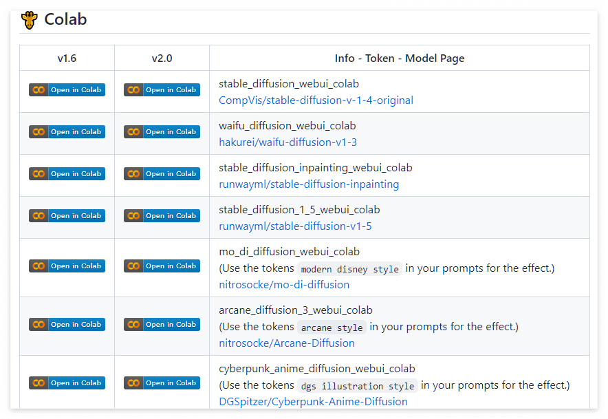This screenshot has height=419, width=608.
Task: Click the mo_di_diffusion_webui_colab text
Action: click(290, 251)
